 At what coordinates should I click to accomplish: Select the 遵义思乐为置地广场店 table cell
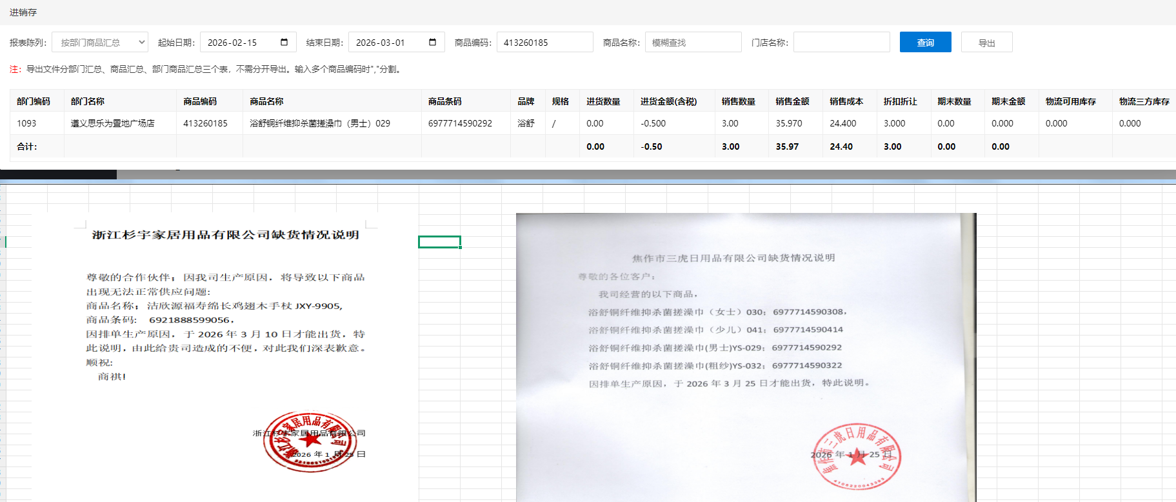113,123
